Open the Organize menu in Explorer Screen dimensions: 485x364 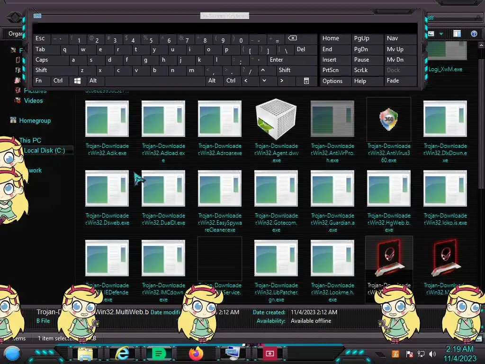(15, 34)
